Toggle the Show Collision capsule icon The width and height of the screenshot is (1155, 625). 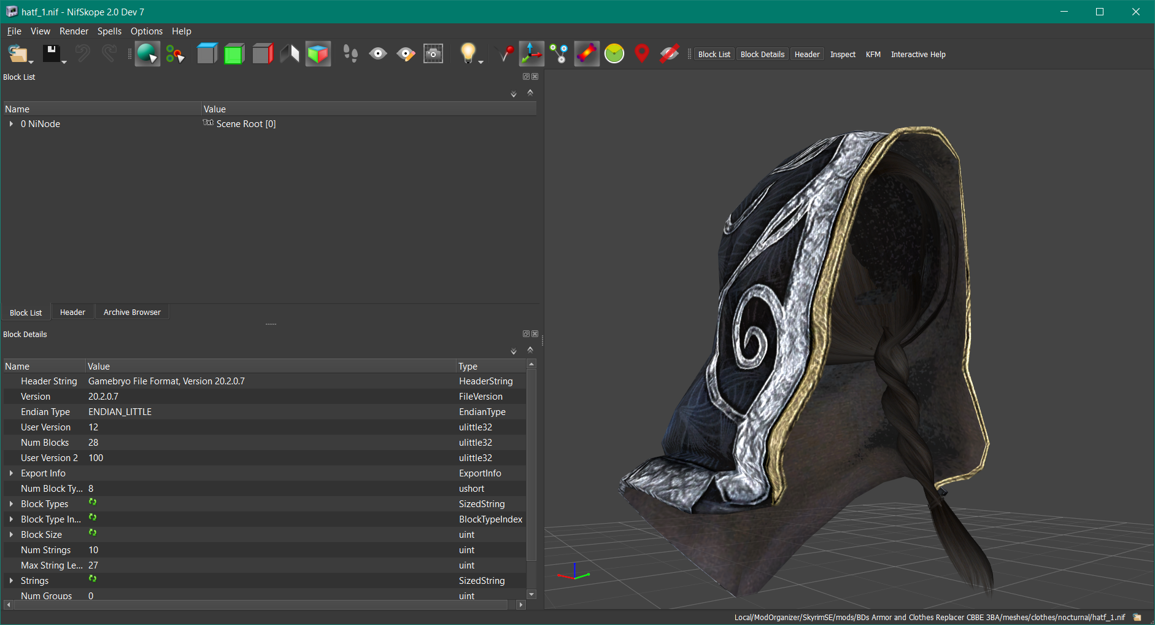pyautogui.click(x=587, y=54)
